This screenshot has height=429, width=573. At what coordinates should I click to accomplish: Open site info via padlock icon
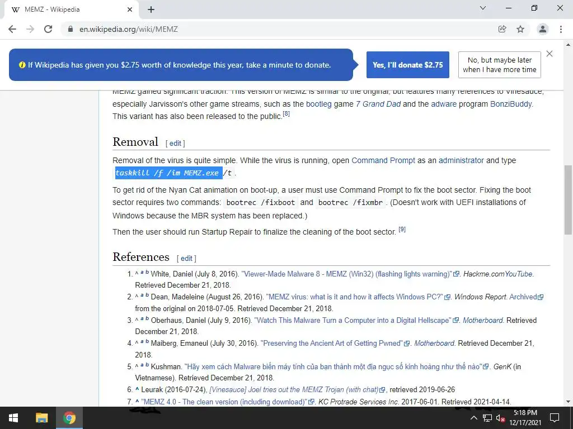coord(71,29)
